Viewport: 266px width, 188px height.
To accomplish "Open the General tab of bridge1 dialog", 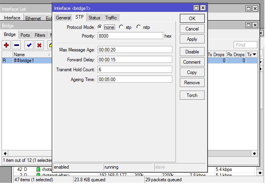I will pos(63,18).
